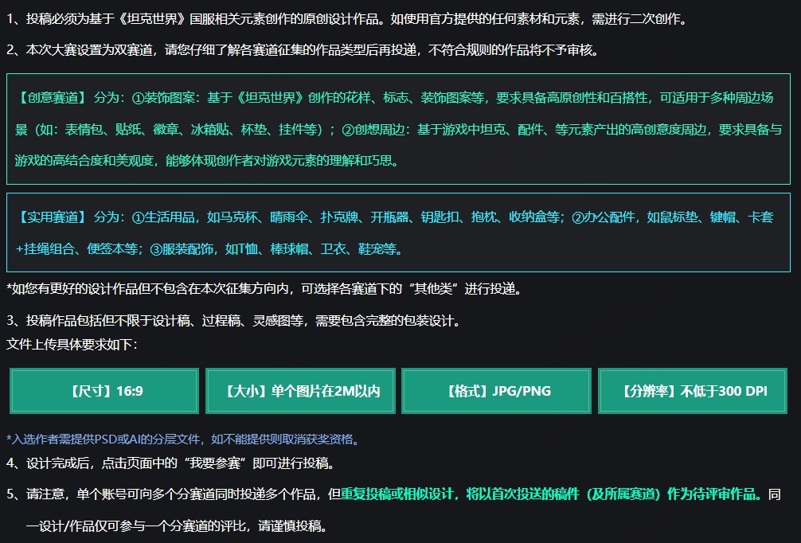The width and height of the screenshot is (801, 543).
Task: Click rule 2 about the 双赛道 setup
Action: point(303,50)
